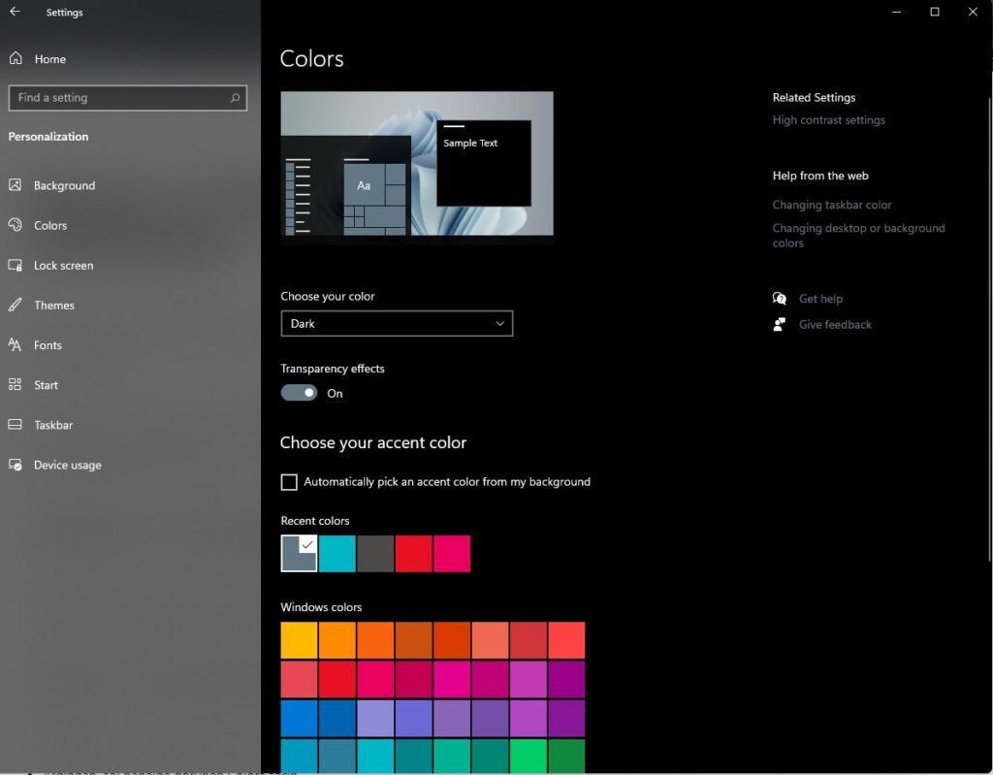Click the Lock screen icon in sidebar
The image size is (993, 775).
(x=16, y=265)
